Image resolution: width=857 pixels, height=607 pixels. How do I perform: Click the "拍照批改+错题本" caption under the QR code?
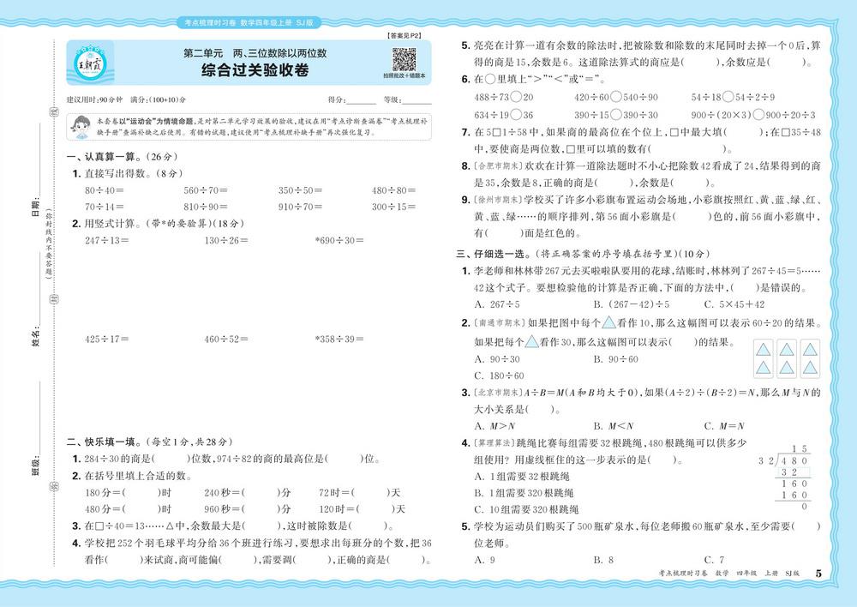tap(404, 76)
